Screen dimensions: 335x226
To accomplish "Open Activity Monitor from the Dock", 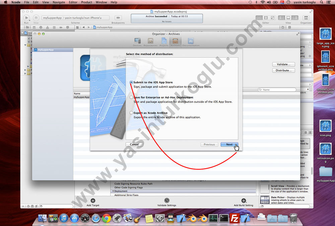I will (x=213, y=218).
